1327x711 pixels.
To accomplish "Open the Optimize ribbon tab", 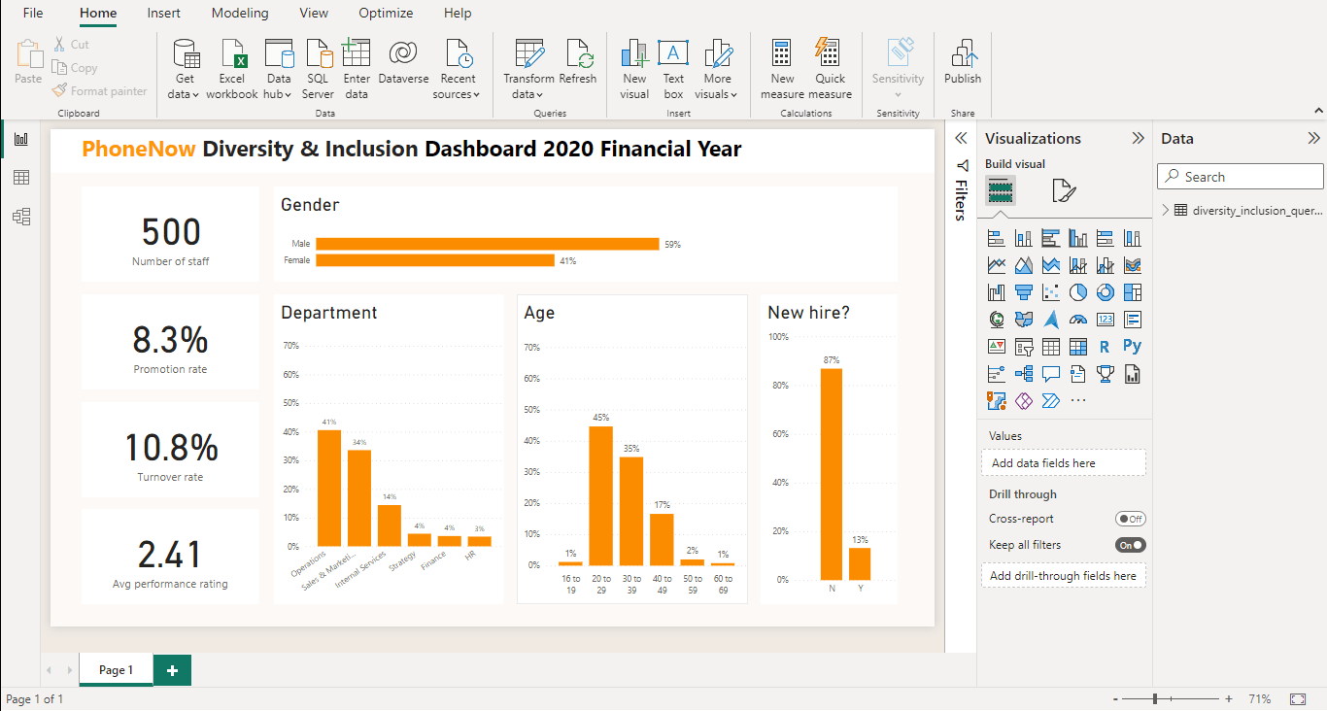I will click(386, 13).
